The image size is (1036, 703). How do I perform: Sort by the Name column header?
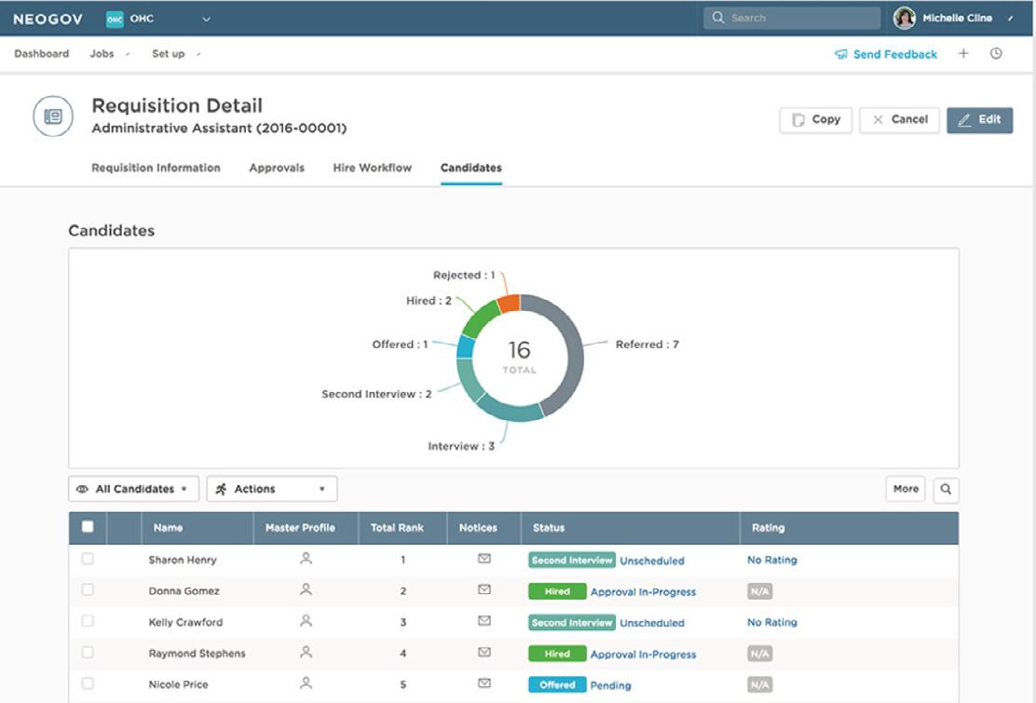(168, 527)
